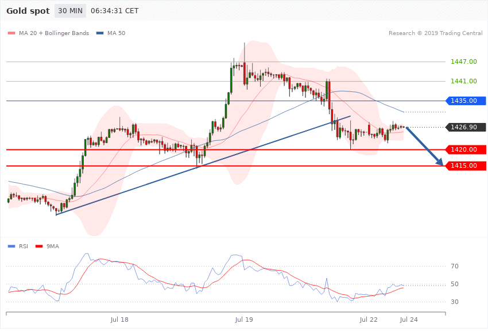The image size is (488, 331).
Task: Click the 06:34:31 CET timestamp
Action: tap(114, 11)
